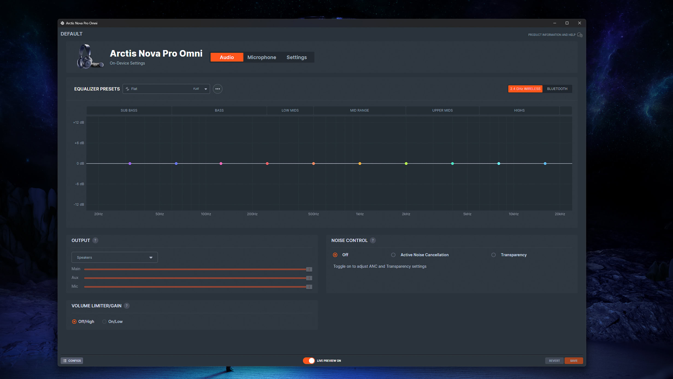This screenshot has width=673, height=379.
Task: Select 2.4 GHz Wireless mode
Action: 525,89
